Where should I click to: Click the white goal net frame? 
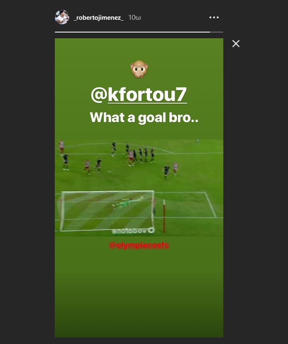tap(107, 211)
